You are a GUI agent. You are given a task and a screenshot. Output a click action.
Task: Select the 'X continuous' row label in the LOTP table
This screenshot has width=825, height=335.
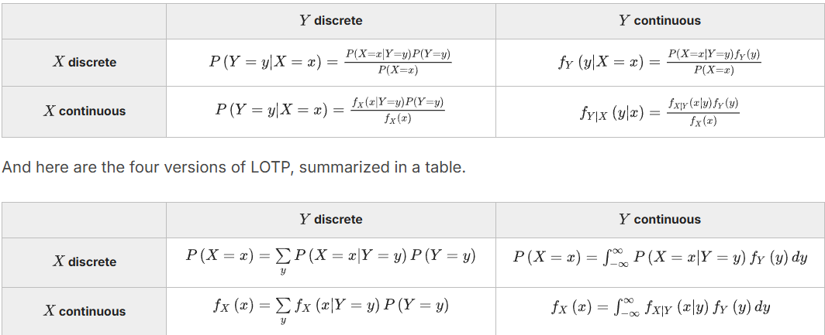click(84, 311)
